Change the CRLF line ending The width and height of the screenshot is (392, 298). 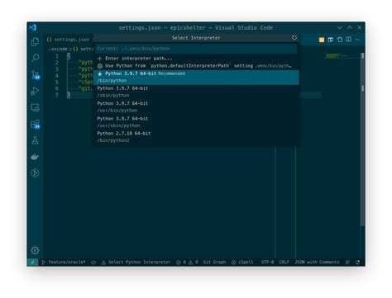[x=284, y=263]
